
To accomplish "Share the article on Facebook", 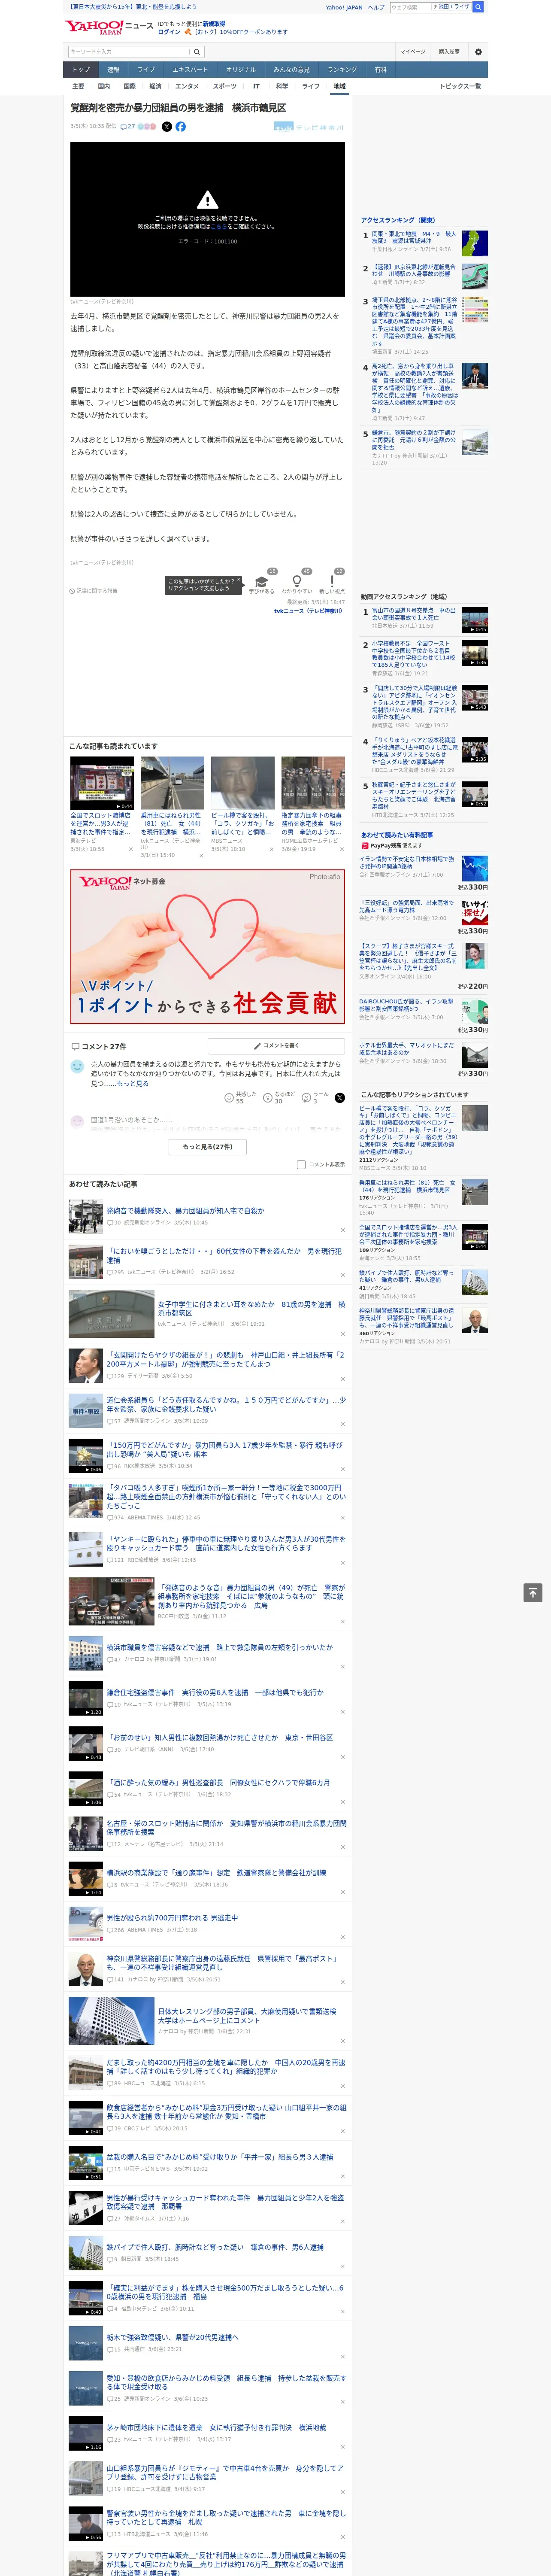I will (x=181, y=127).
